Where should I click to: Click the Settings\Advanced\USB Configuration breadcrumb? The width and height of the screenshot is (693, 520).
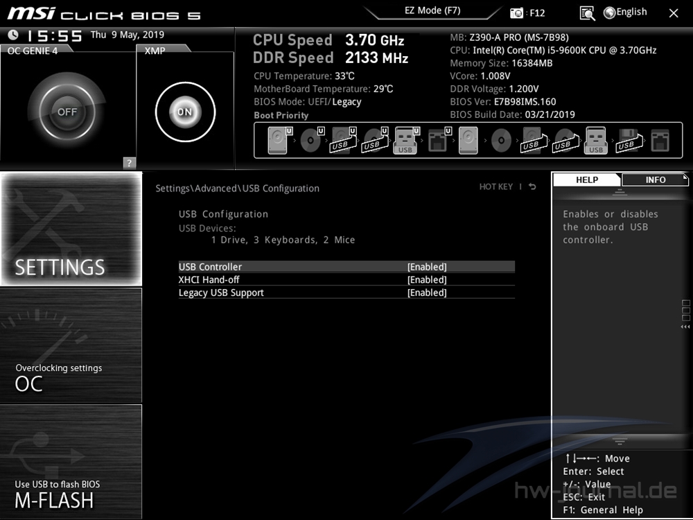click(x=237, y=189)
